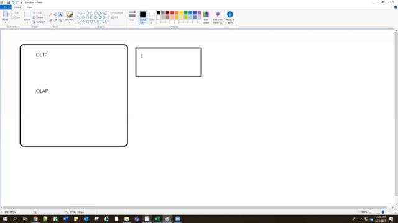Open the Windows Start menu
The width and height of the screenshot is (398, 223).
click(x=5, y=219)
